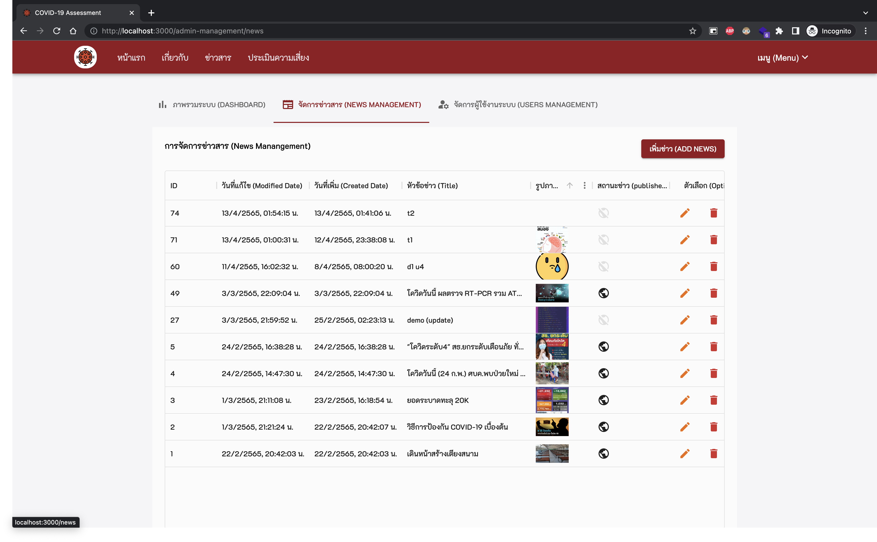Image resolution: width=877 pixels, height=542 pixels.
Task: Sort by Created Date column header
Action: tap(351, 185)
